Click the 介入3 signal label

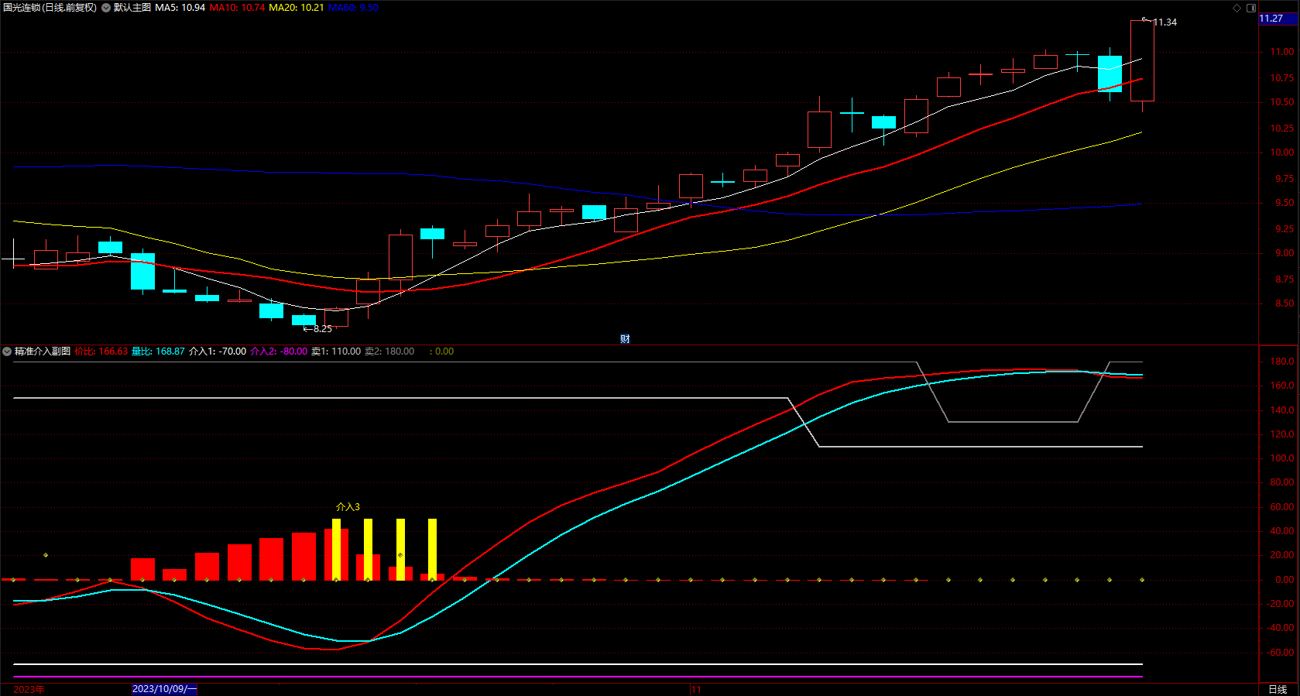point(348,507)
